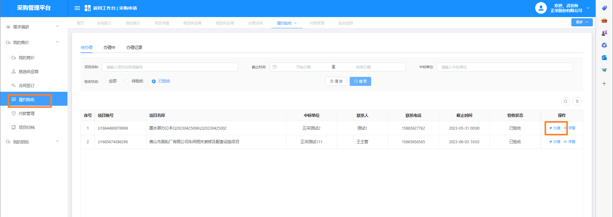Screen dimensions: 613x217
Task: Click the 项目名称 input field
Action: pos(170,67)
